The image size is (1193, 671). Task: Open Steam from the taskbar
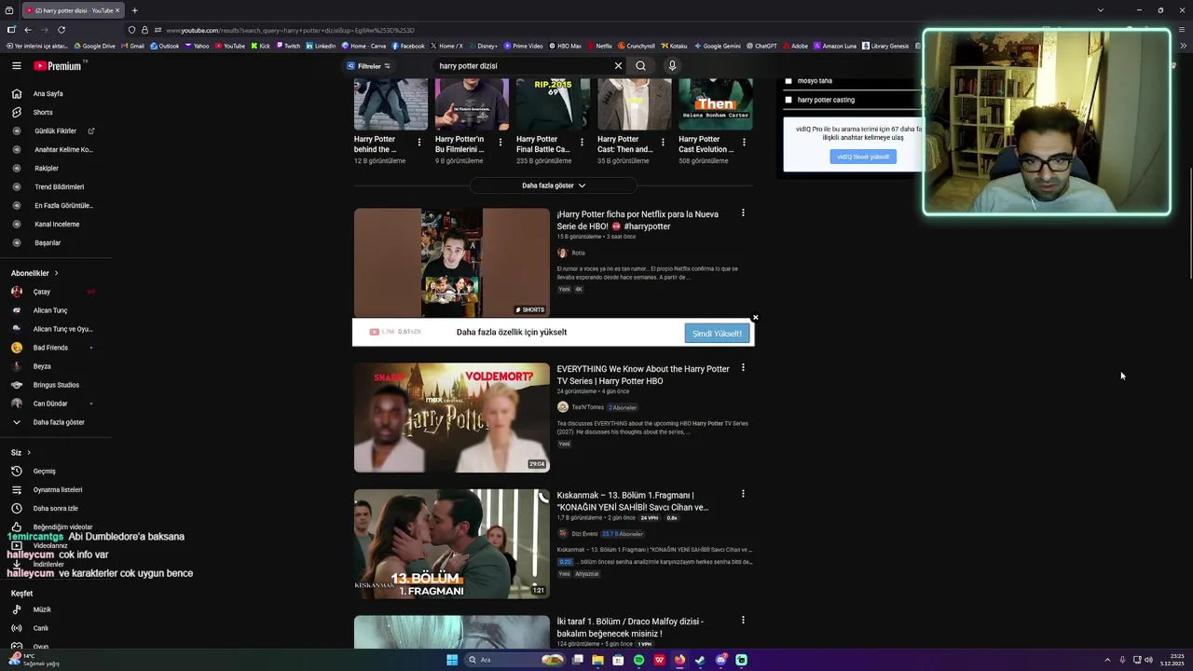click(x=700, y=660)
